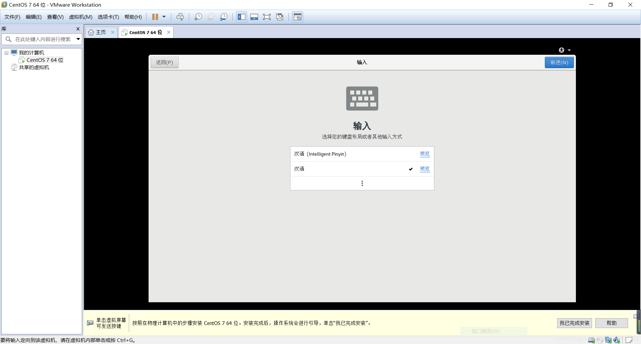This screenshot has height=344, width=641.
Task: Click the hard disk status icon
Action: pyautogui.click(x=591, y=340)
